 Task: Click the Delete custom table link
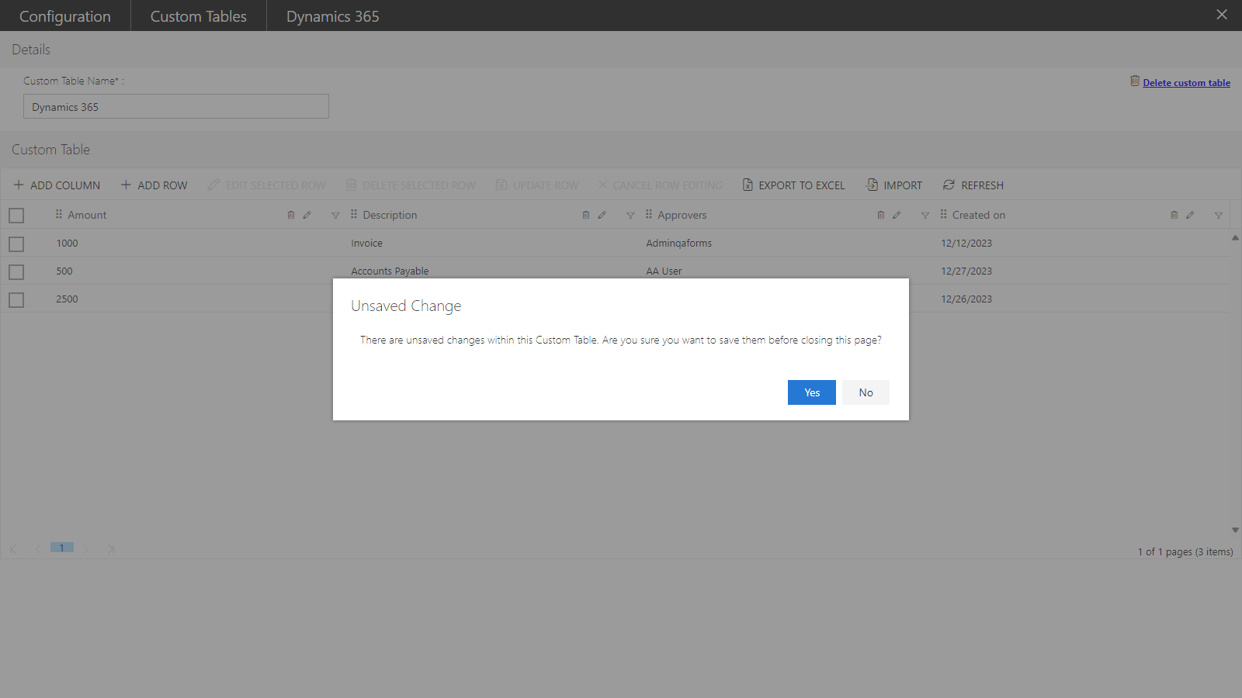1186,83
